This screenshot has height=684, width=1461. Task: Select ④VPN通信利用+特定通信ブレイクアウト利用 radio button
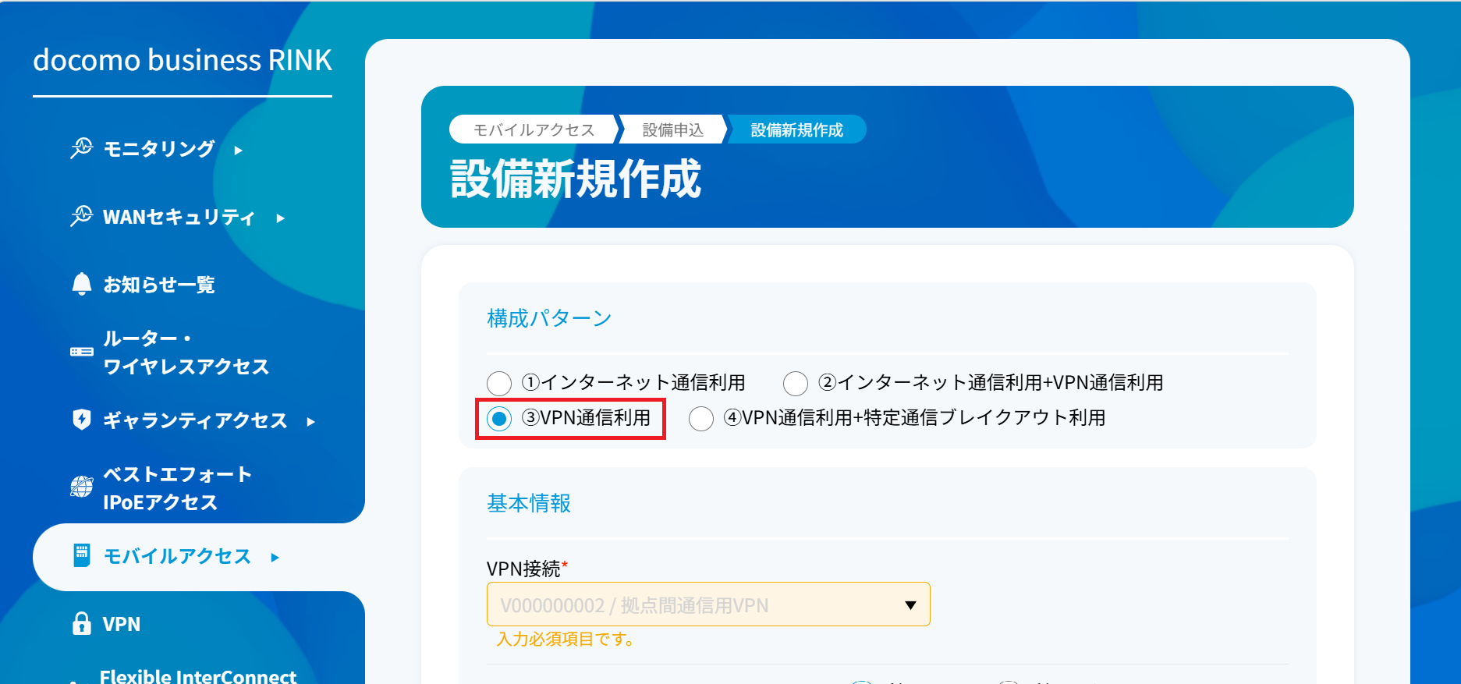pyautogui.click(x=701, y=419)
